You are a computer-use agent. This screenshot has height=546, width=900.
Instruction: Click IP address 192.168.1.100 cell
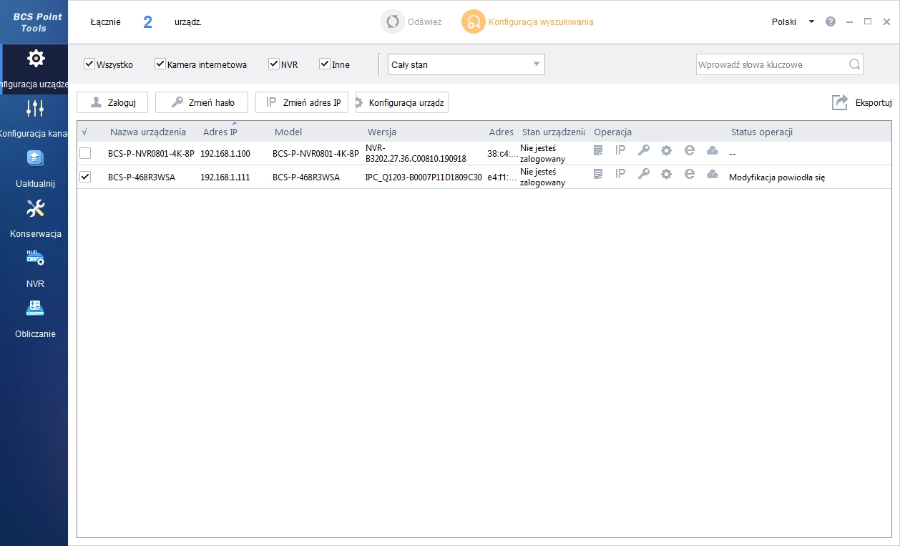225,154
